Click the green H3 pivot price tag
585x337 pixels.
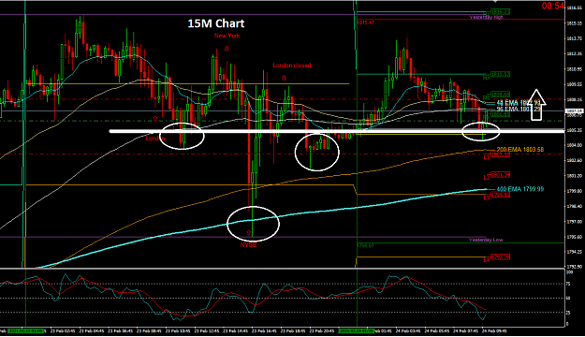(x=500, y=74)
